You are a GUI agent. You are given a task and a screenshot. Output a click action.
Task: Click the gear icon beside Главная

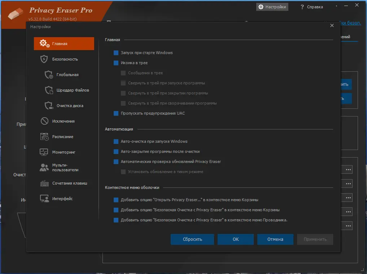click(45, 44)
